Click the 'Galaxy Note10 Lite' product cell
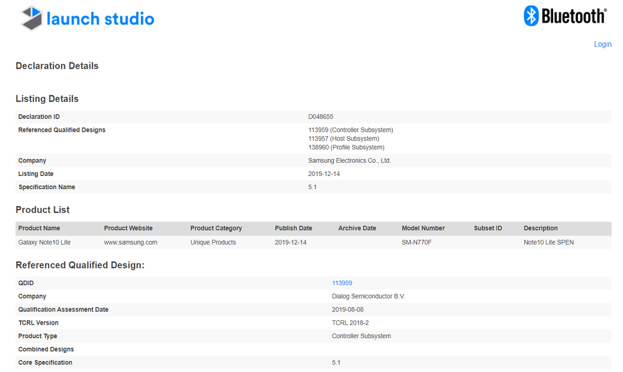 pyautogui.click(x=44, y=242)
